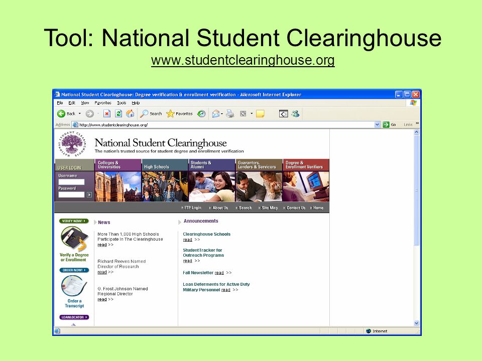Screen dimensions: 482x361
Task: Click the green Go arrow button
Action: (386, 125)
